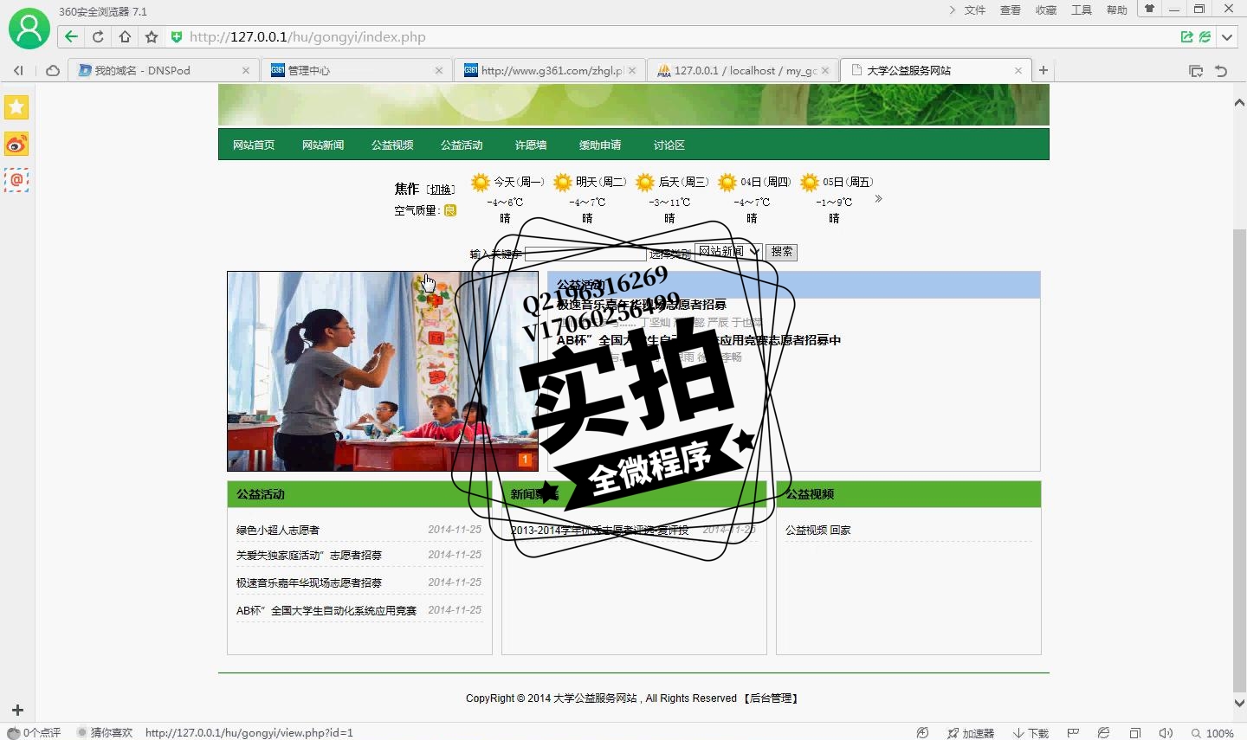
Task: Go to browser home page icon
Action: click(125, 36)
